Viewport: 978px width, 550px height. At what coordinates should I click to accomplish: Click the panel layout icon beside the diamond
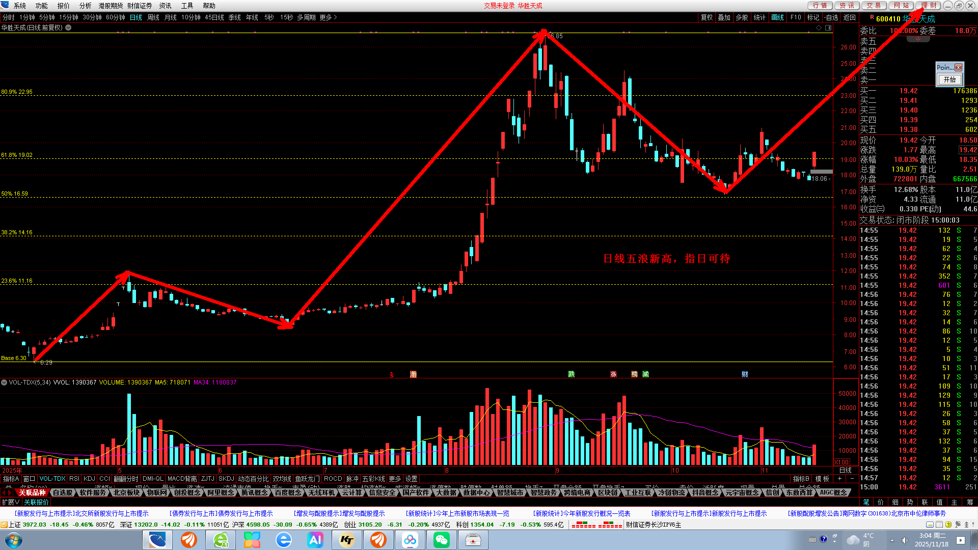pyautogui.click(x=828, y=28)
